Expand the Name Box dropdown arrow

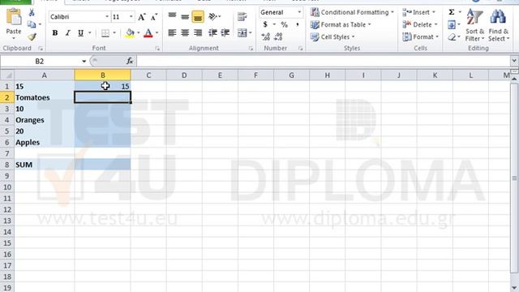[84, 62]
